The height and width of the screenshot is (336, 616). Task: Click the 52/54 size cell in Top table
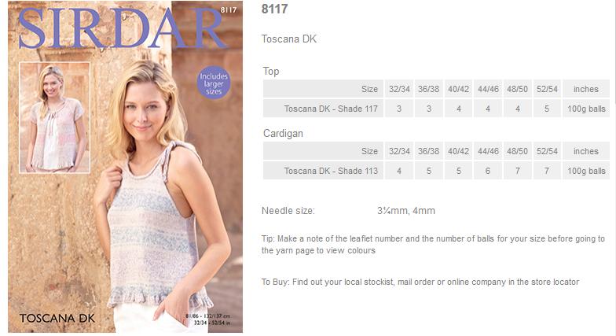[547, 89]
